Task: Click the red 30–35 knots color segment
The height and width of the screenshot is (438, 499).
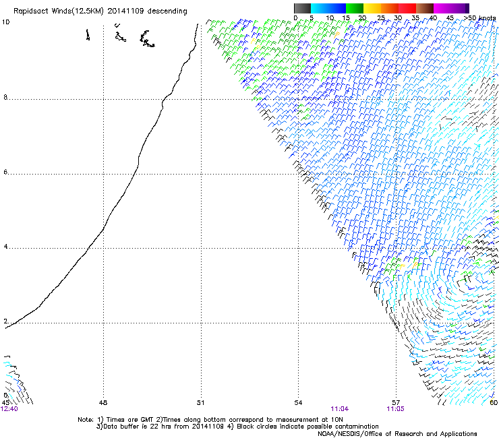Action: tap(407, 8)
